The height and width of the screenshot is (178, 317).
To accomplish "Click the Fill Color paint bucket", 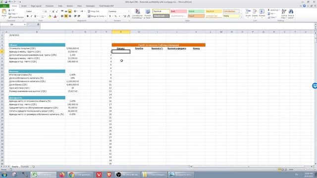I will pyautogui.click(x=50, y=16).
